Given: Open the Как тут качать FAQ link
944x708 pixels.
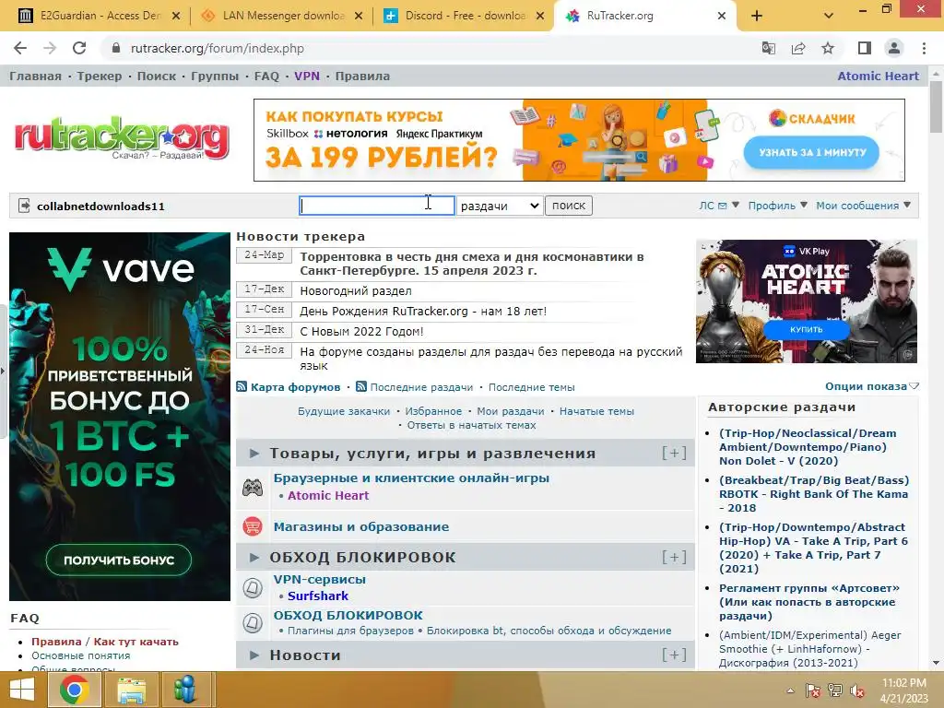Looking at the screenshot, I should tap(136, 642).
